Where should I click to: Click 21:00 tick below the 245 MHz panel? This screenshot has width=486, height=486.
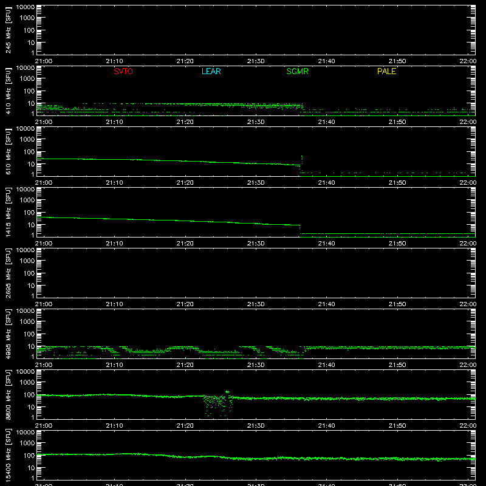point(44,61)
